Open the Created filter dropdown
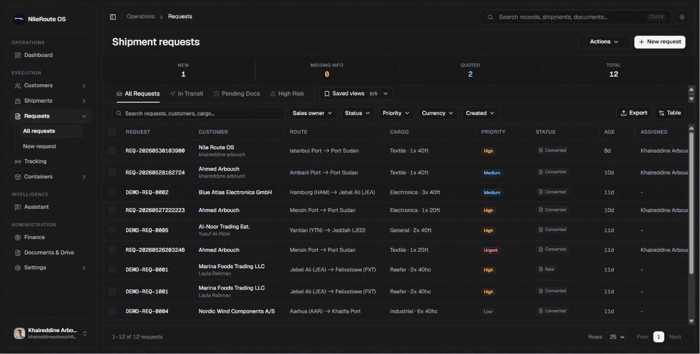Image resolution: width=700 pixels, height=354 pixels. click(x=480, y=113)
